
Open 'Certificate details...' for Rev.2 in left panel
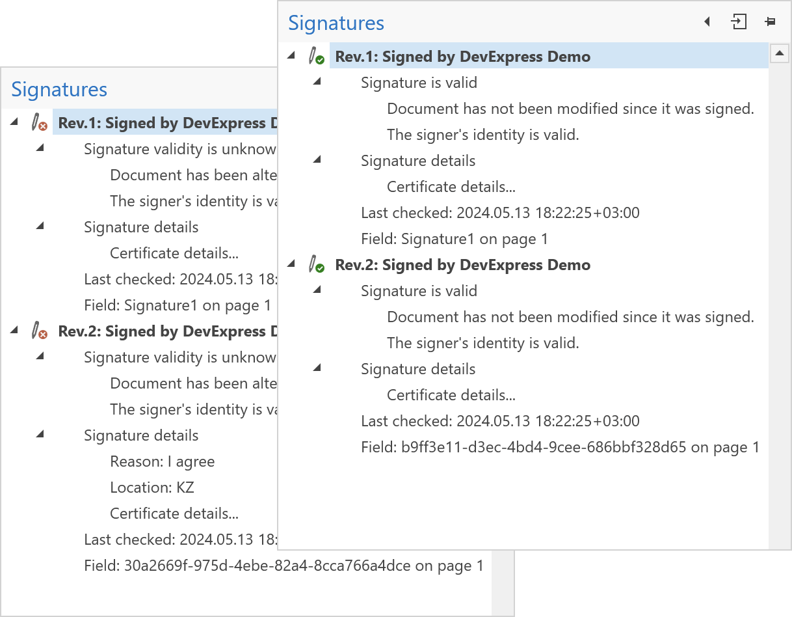[174, 513]
